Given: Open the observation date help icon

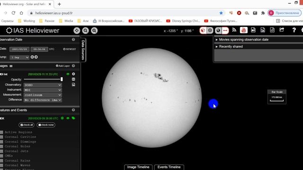Looking at the screenshot, I should (73, 40).
